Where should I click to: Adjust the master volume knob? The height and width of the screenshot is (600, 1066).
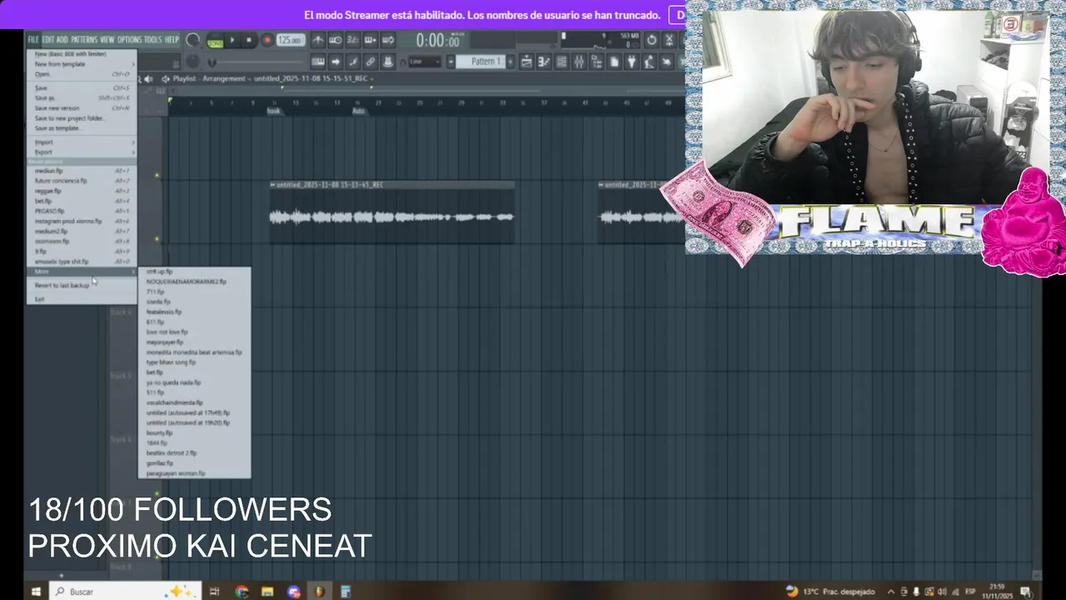pyautogui.click(x=192, y=40)
